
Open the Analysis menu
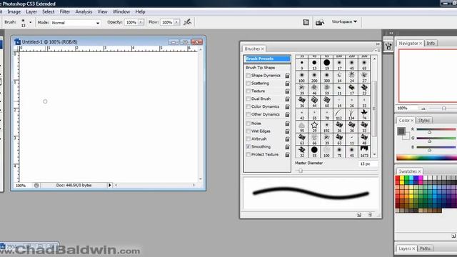tap(84, 11)
